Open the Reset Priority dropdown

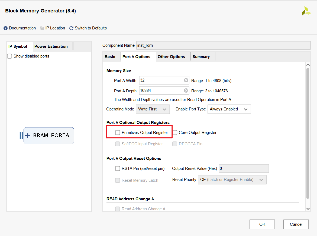[x=232, y=180]
